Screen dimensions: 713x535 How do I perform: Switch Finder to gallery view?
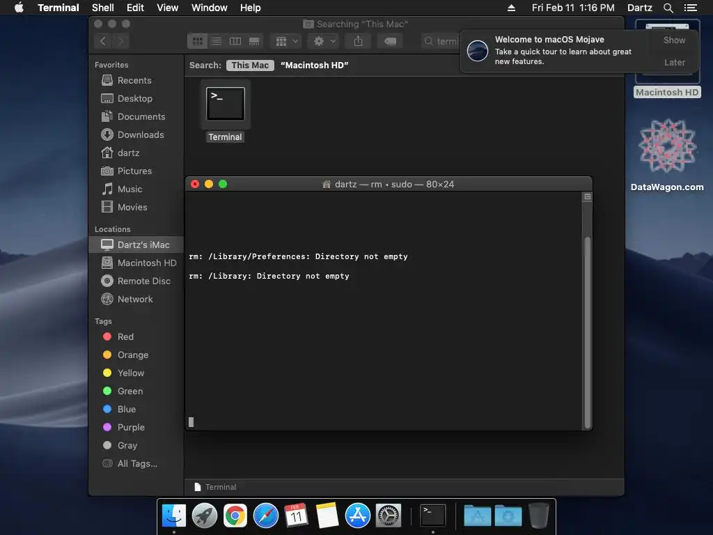(254, 41)
